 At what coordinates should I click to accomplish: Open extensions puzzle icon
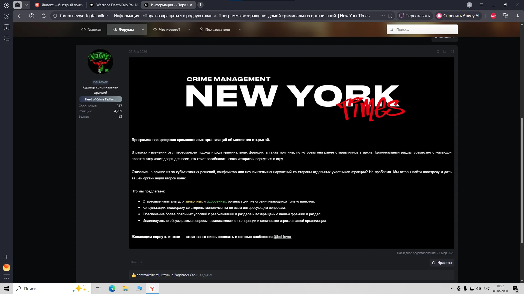(505, 16)
